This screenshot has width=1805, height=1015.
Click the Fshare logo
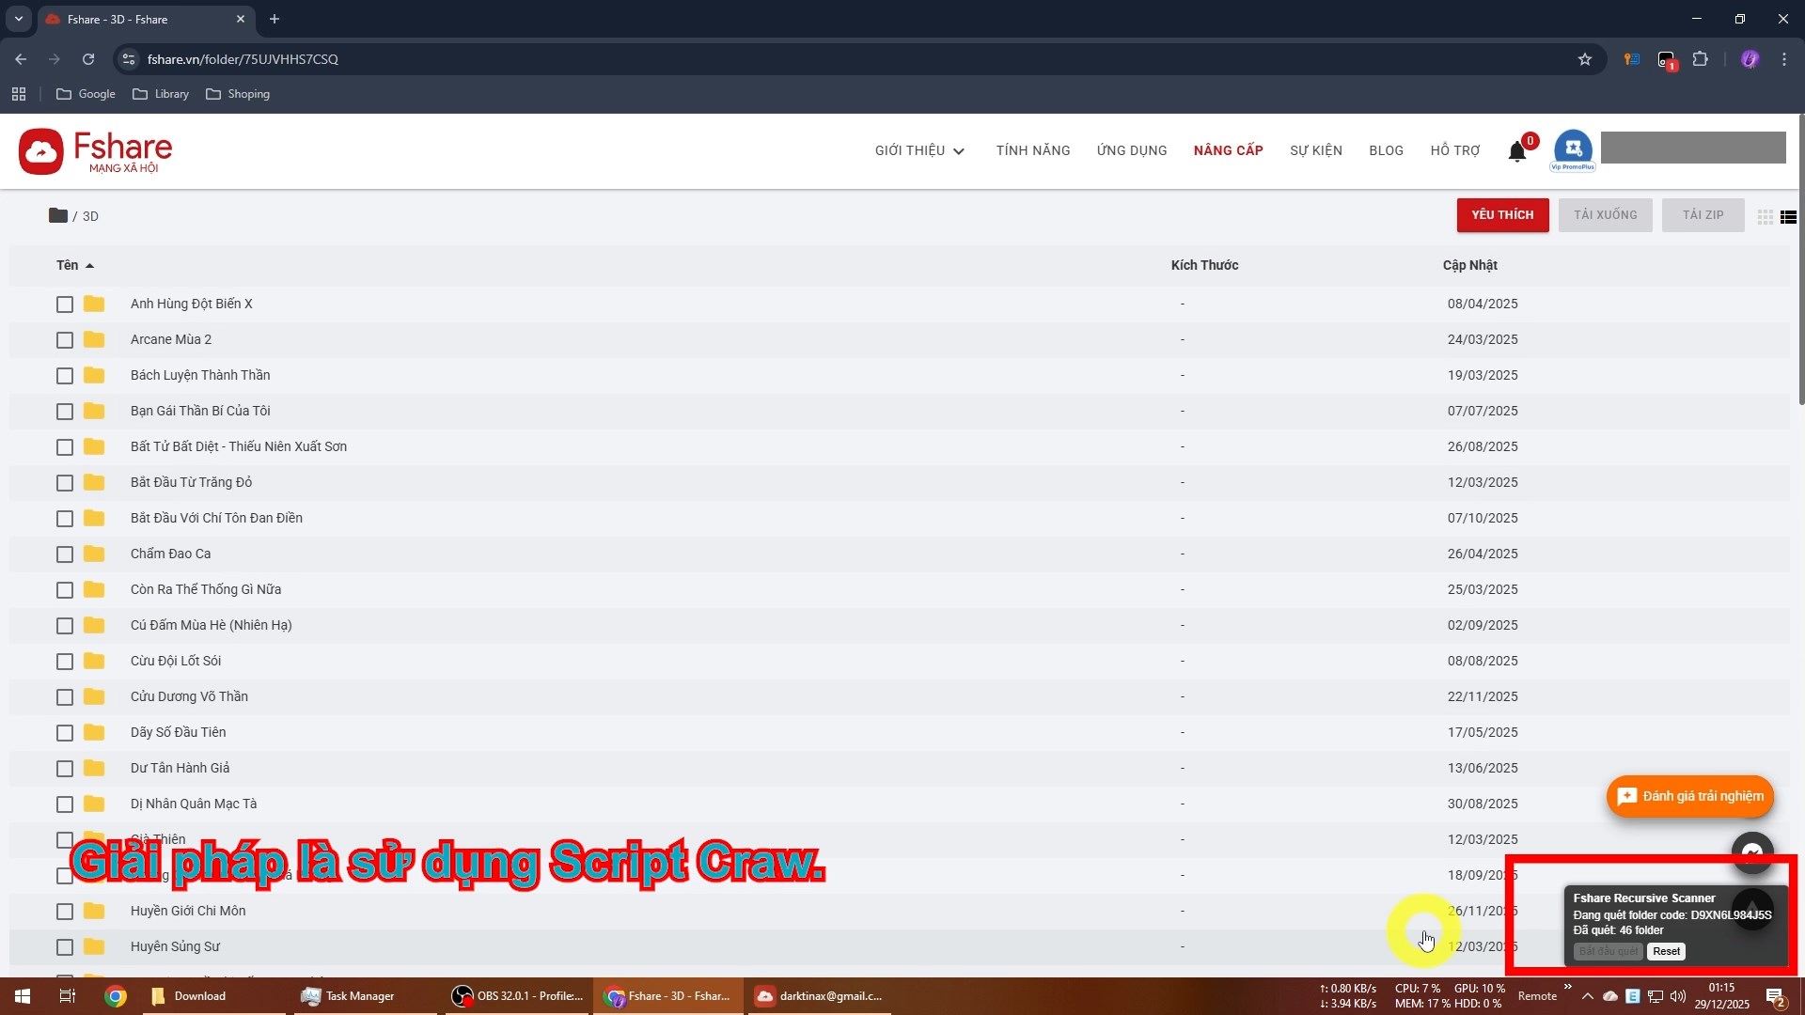point(95,151)
